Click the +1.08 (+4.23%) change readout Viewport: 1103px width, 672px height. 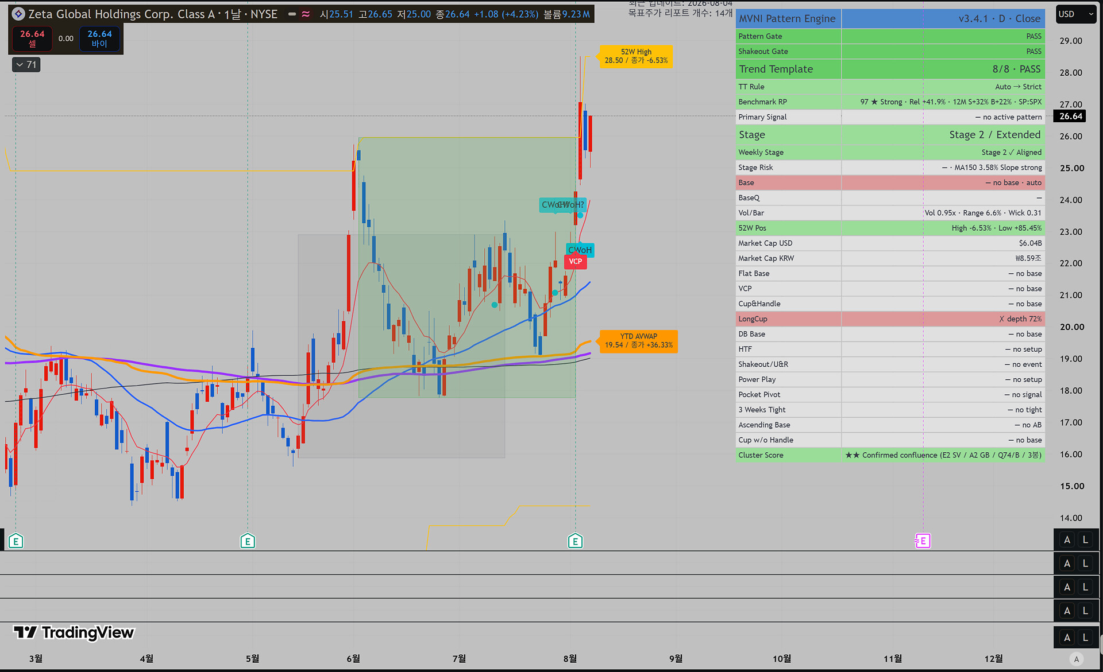506,14
